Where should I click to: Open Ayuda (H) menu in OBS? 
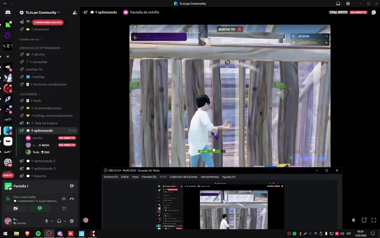(229, 177)
